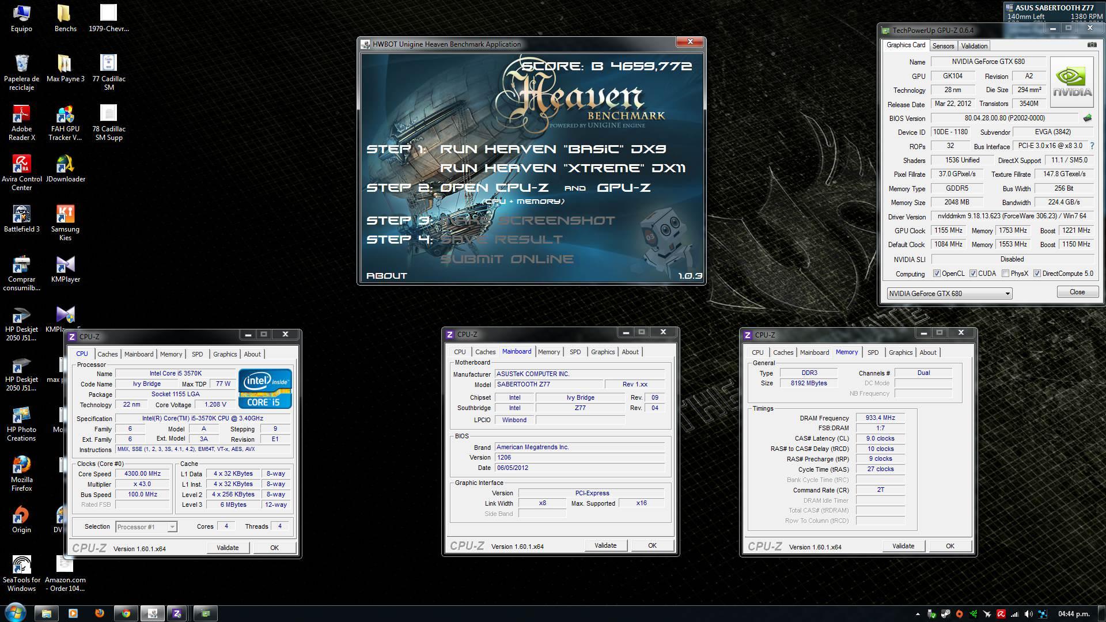This screenshot has width=1106, height=622.
Task: Open the Processor #1 selection dropdown
Action: 146,526
